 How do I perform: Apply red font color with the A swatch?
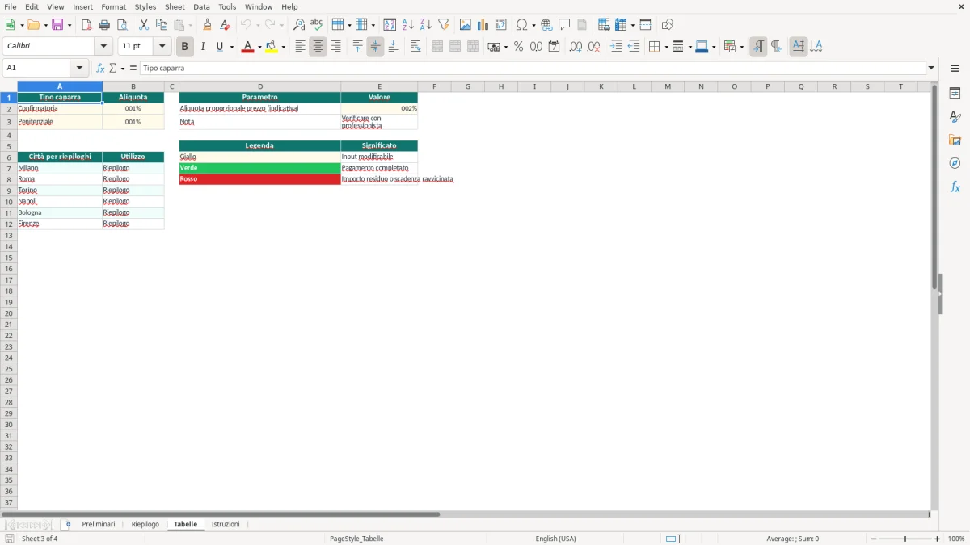tap(247, 47)
